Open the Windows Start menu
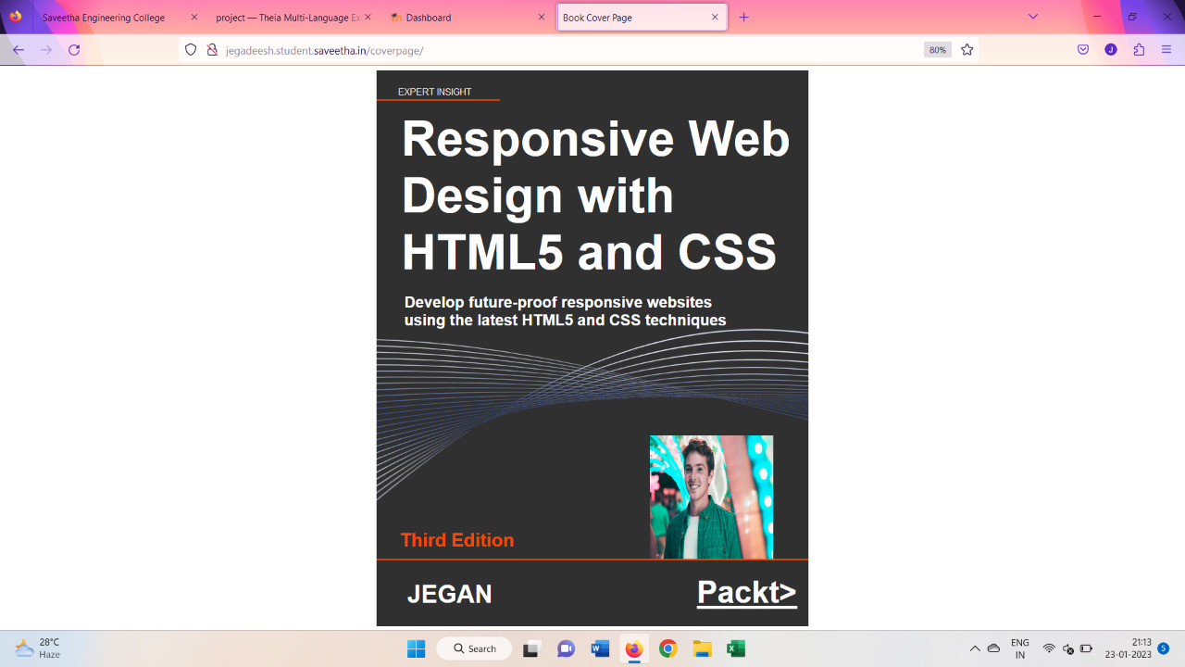The height and width of the screenshot is (667, 1185). (x=416, y=648)
